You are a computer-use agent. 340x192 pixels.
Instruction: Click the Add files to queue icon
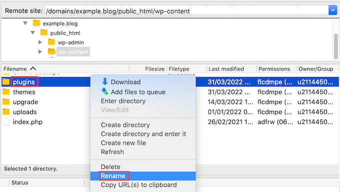click(104, 91)
